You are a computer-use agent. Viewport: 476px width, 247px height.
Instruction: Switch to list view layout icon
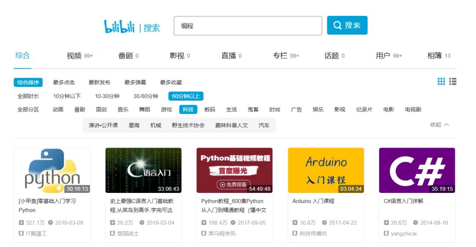(x=453, y=81)
